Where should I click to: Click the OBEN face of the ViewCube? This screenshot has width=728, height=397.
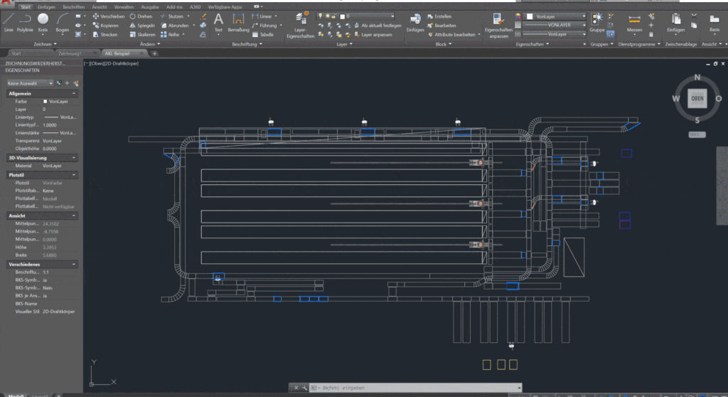tap(697, 99)
